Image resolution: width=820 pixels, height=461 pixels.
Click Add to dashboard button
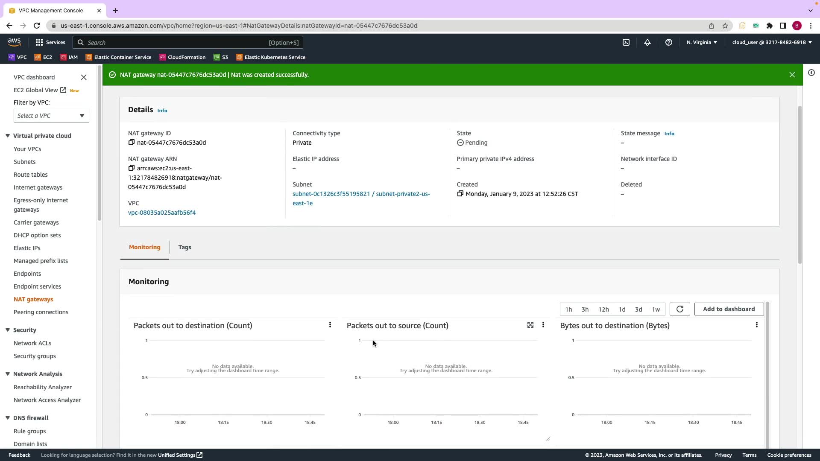tap(729, 309)
